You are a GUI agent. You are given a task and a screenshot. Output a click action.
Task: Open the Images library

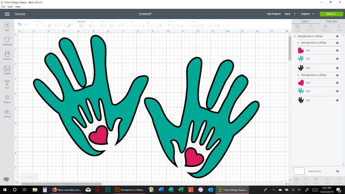pos(7,69)
